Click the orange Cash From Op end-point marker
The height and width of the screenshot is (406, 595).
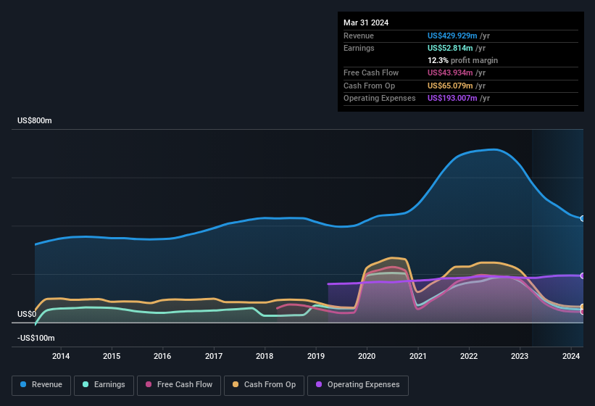click(x=583, y=307)
